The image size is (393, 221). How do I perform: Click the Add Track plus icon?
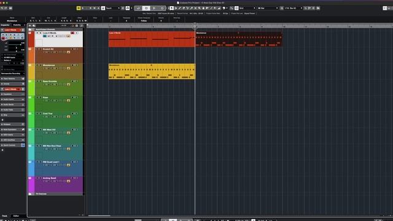tap(29, 26)
